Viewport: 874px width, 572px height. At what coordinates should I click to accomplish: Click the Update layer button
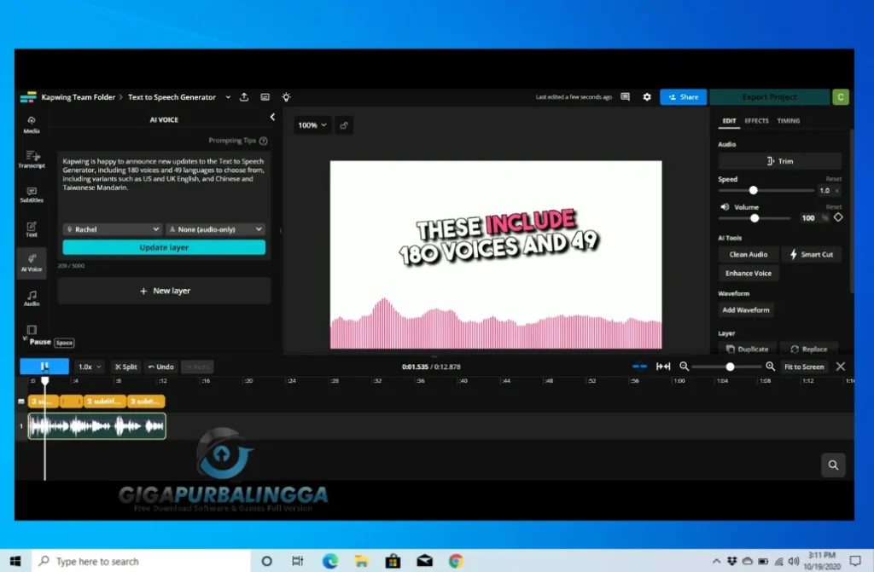[163, 246]
